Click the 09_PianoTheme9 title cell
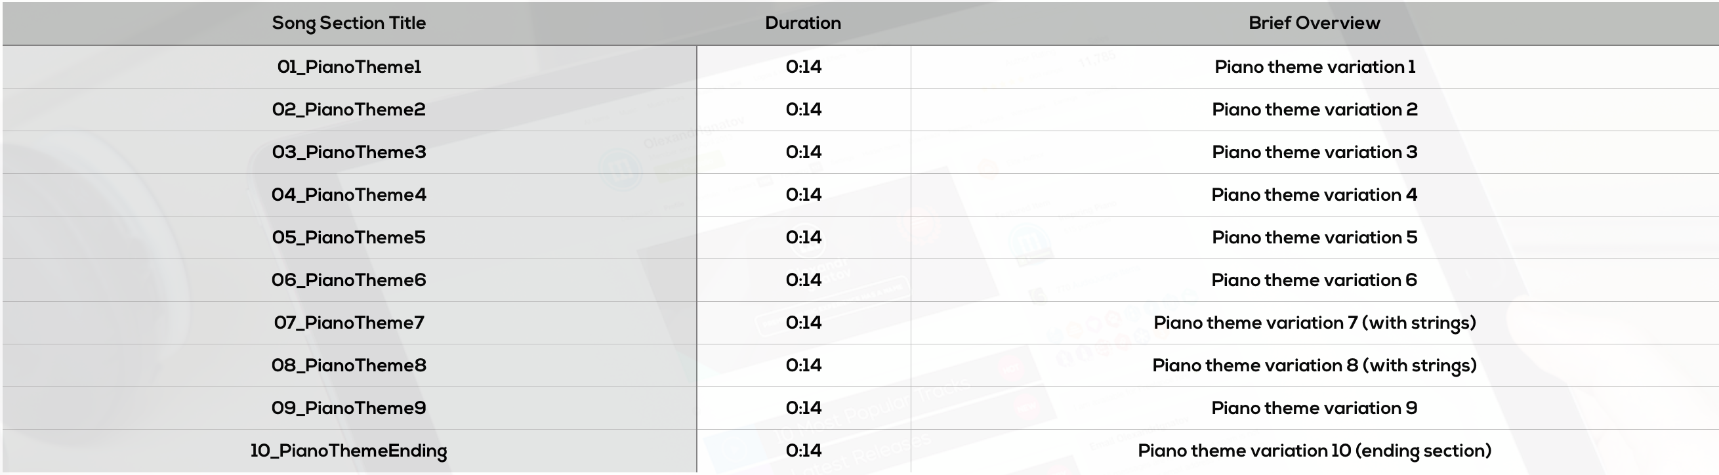This screenshot has height=475, width=1719. coord(349,408)
